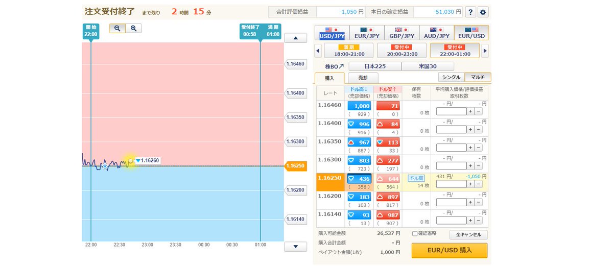Select the EUR/USD currency pair tab
Screen dimensions: 613x266
click(471, 33)
